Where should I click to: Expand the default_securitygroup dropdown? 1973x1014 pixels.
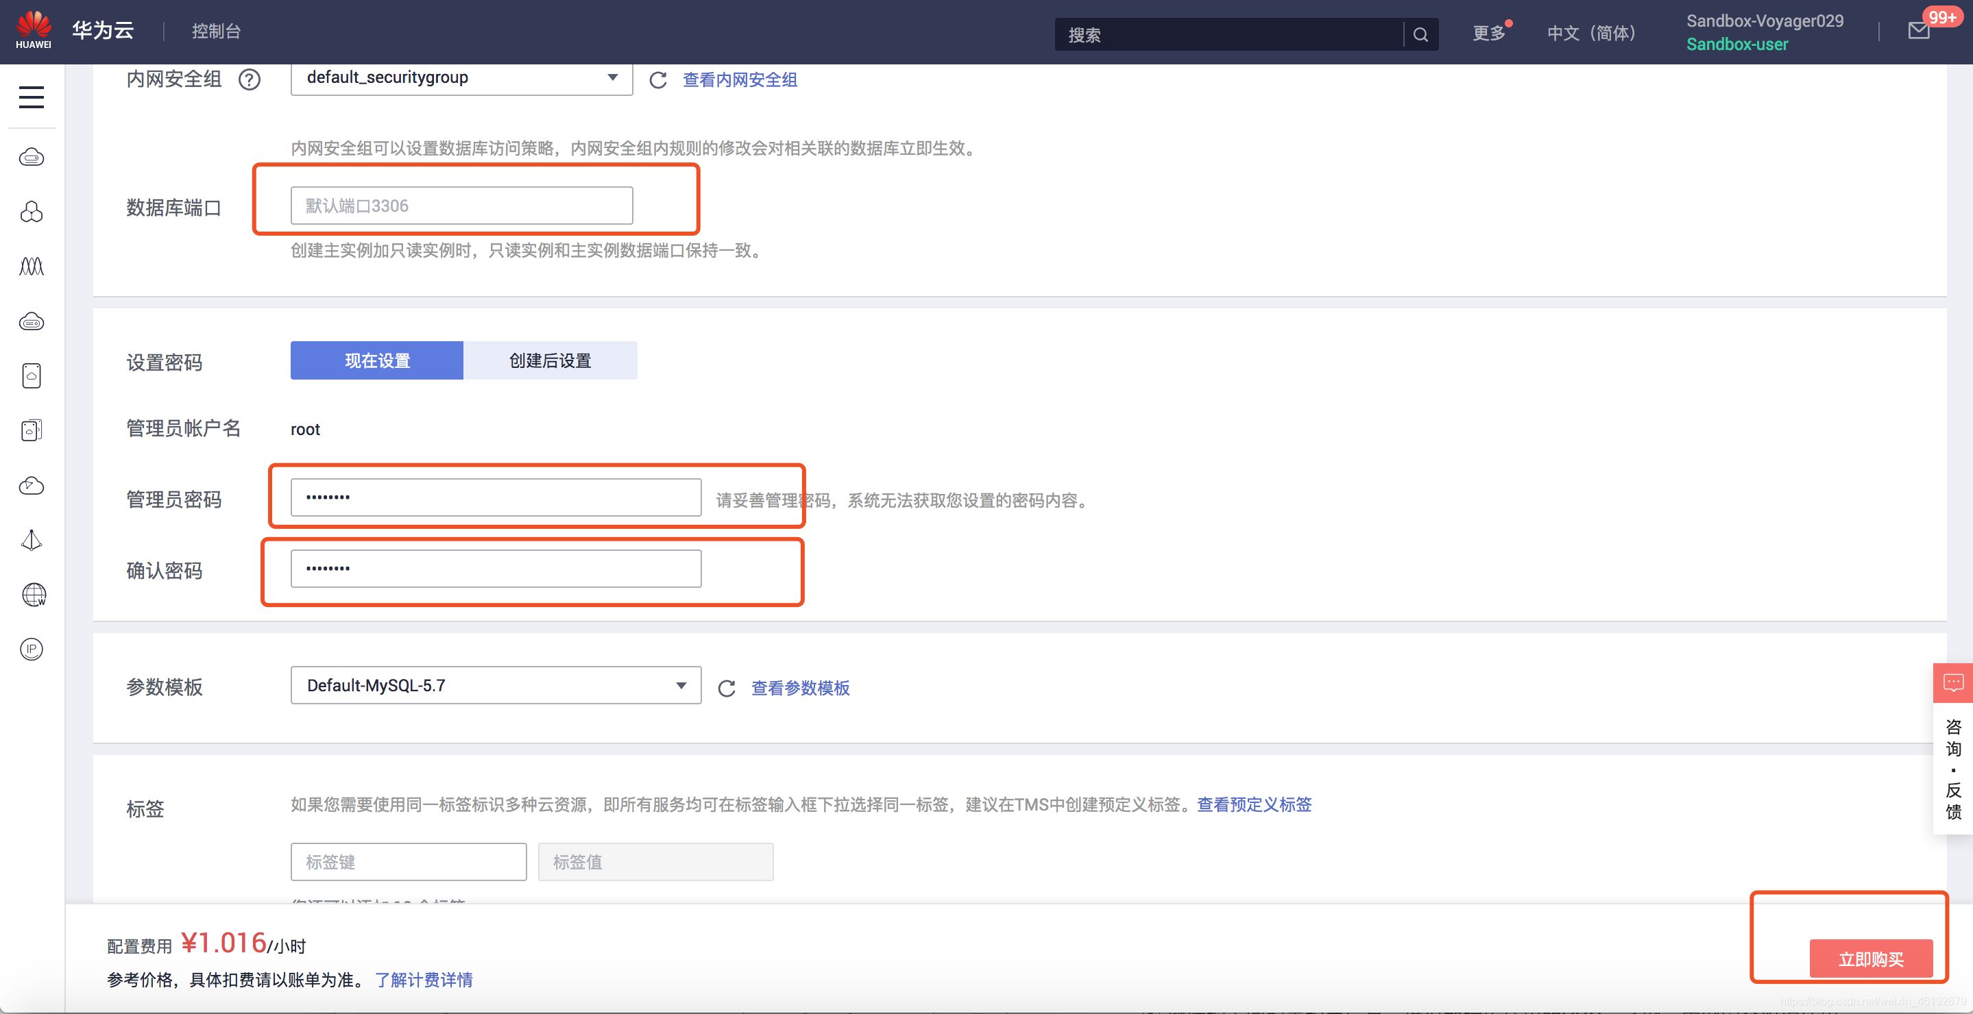[x=461, y=77]
